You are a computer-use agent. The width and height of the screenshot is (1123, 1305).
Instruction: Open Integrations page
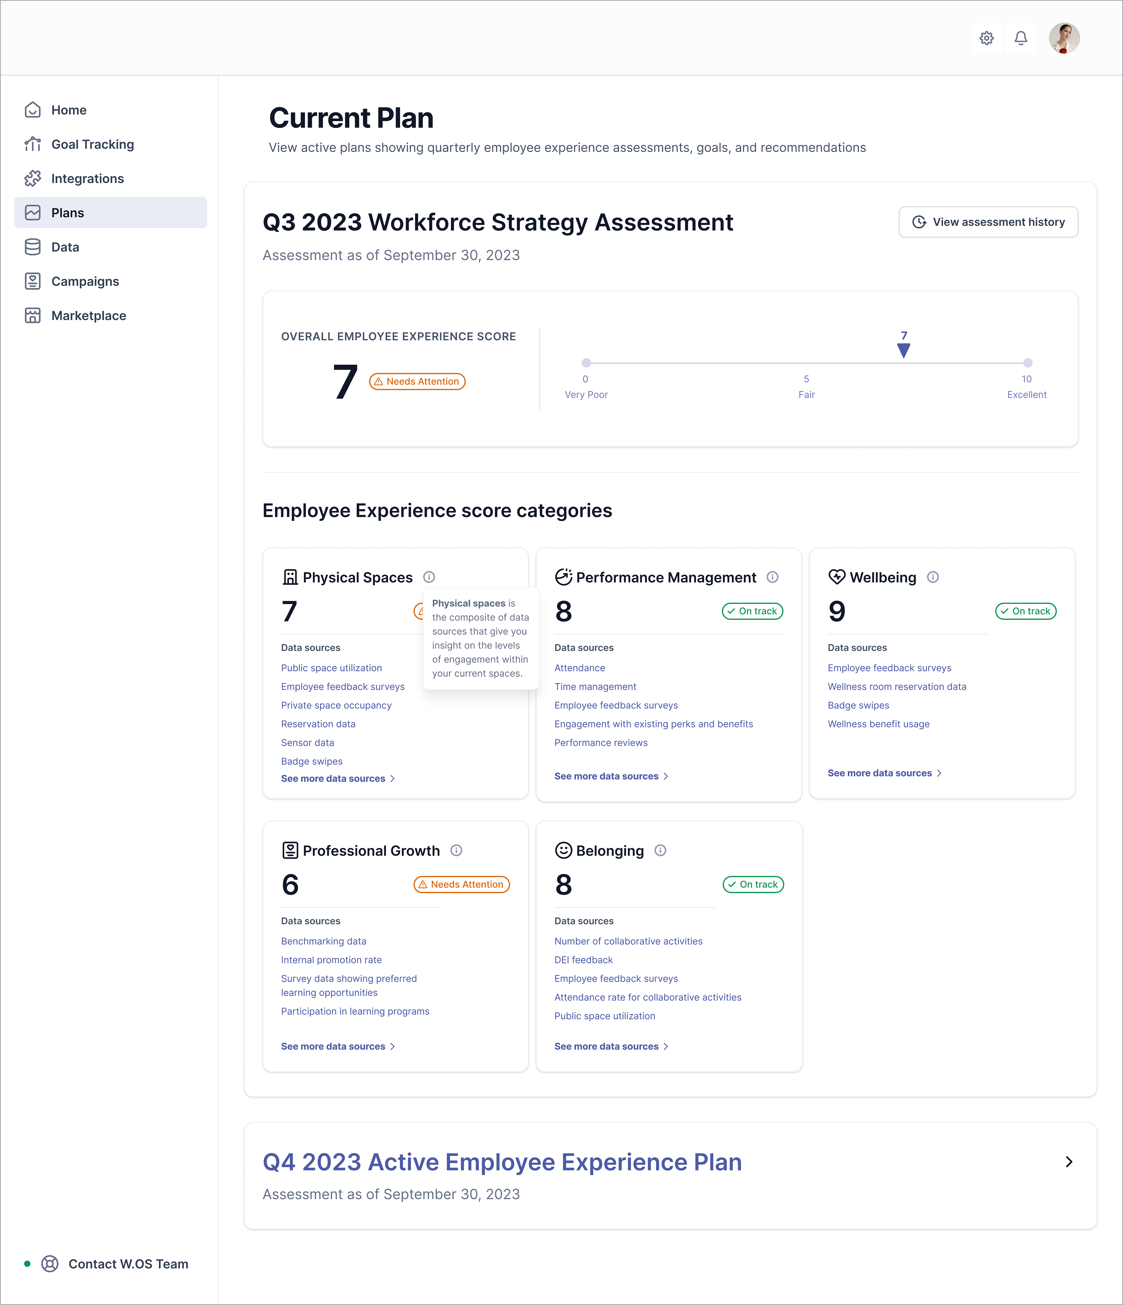click(110, 179)
